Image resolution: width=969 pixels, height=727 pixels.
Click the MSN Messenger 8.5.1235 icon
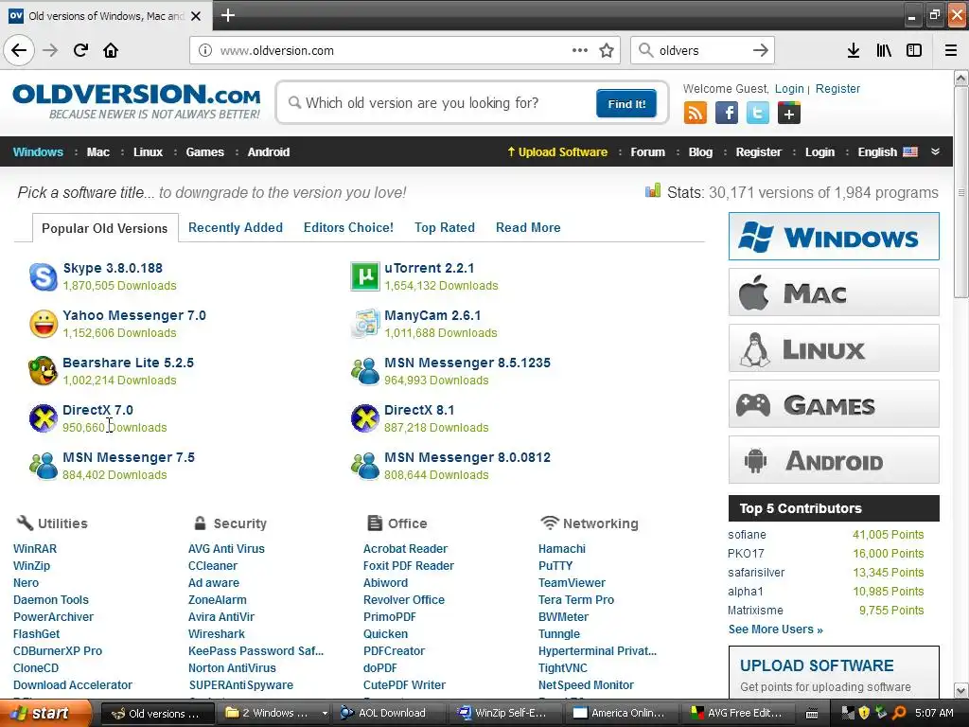coord(365,371)
